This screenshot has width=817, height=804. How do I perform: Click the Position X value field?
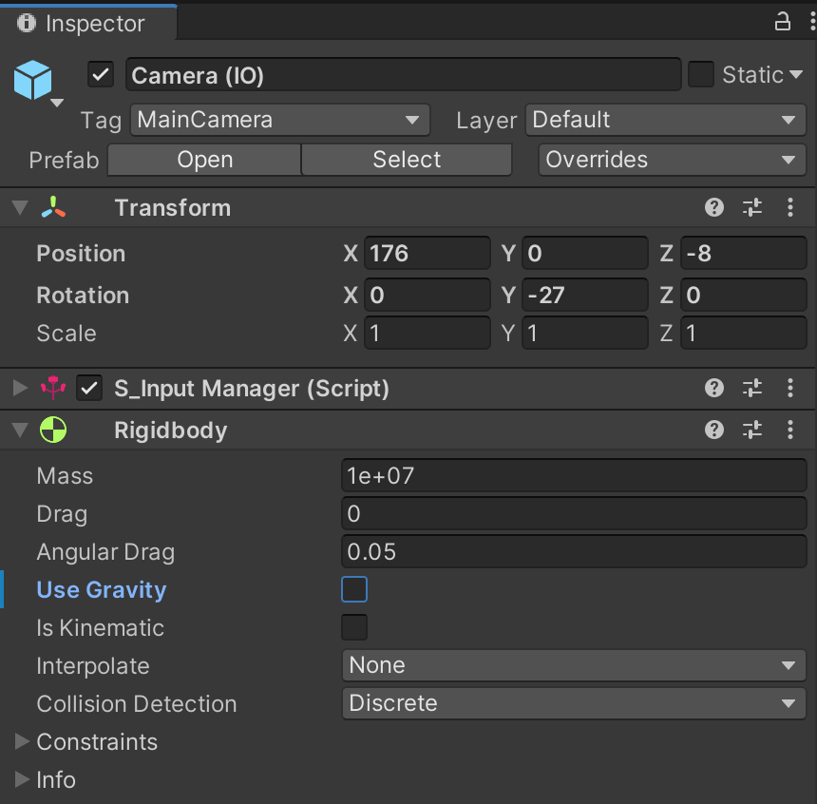(427, 254)
